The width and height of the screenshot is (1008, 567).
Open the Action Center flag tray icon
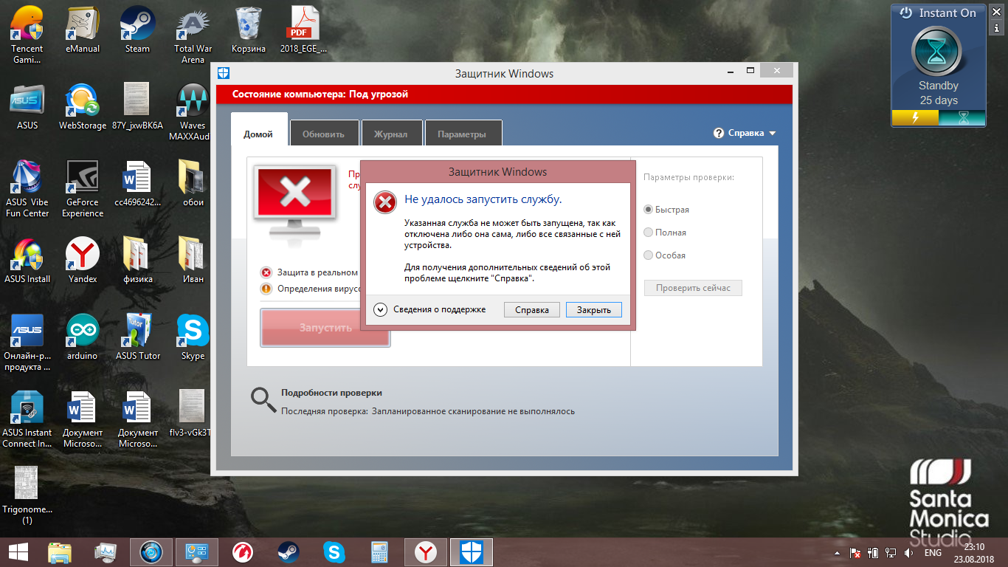tap(856, 553)
